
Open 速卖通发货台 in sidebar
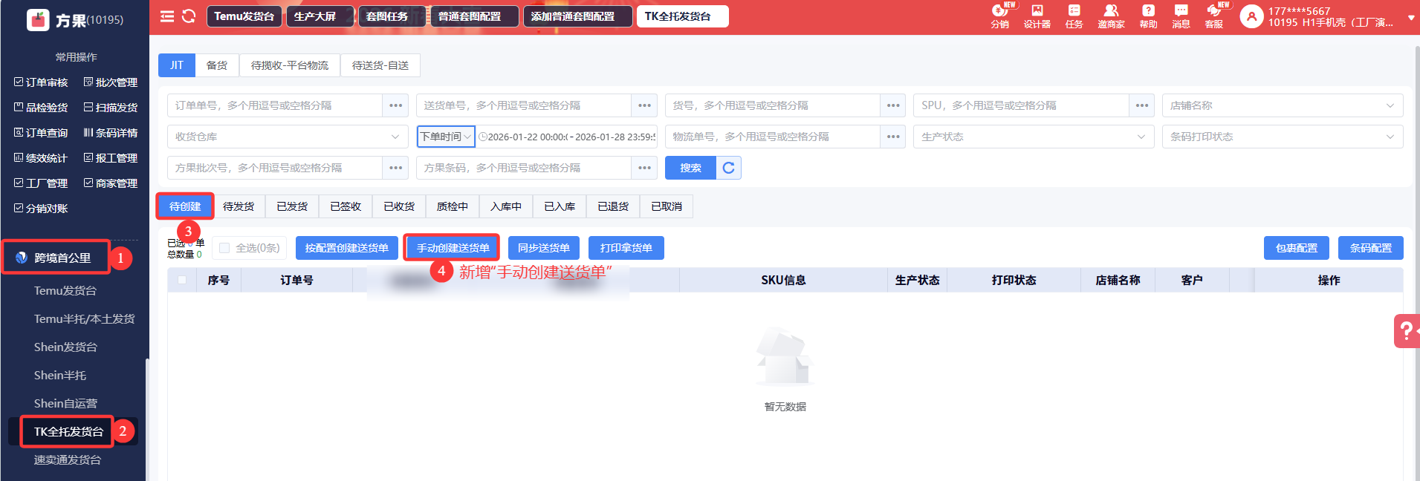(68, 459)
